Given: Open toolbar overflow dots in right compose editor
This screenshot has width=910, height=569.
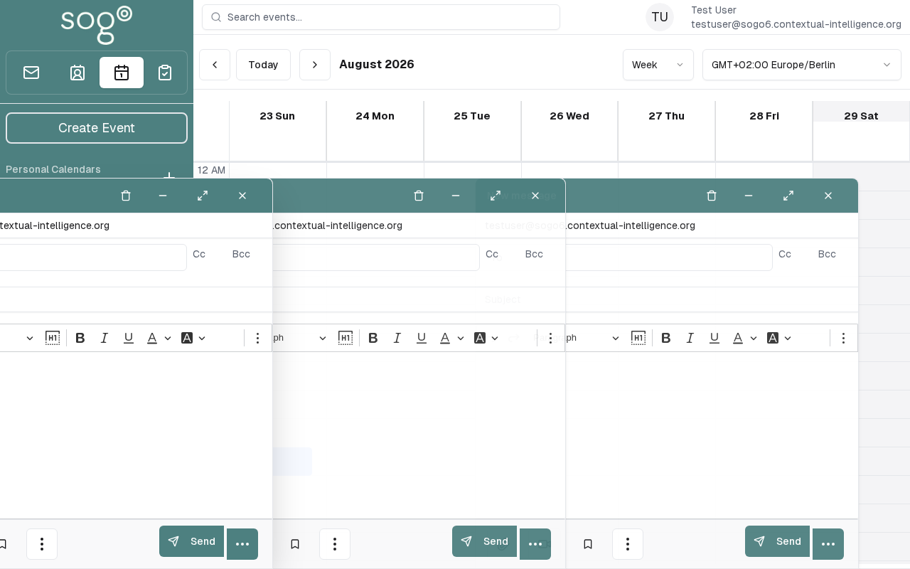Looking at the screenshot, I should tap(844, 338).
